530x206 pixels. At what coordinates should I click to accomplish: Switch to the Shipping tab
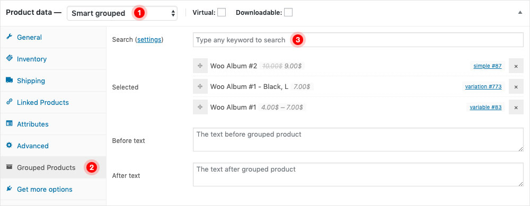[x=53, y=80]
